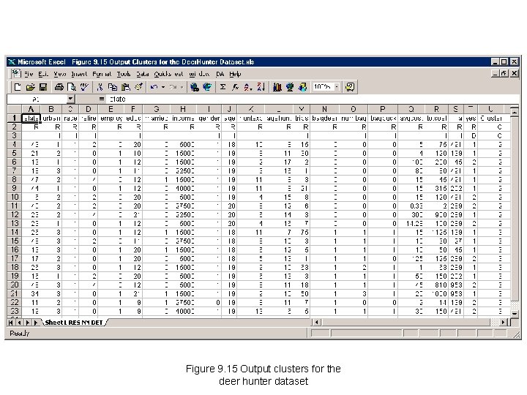The image size is (527, 395).
Task: Click the horizontal scrollbar right arrow
Action: tap(503, 323)
